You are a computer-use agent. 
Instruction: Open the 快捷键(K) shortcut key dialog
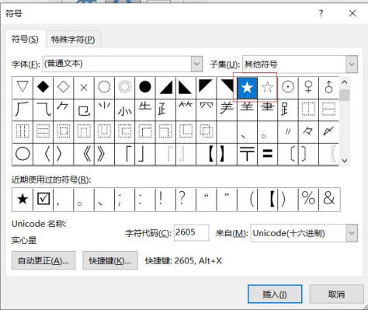[x=110, y=260]
